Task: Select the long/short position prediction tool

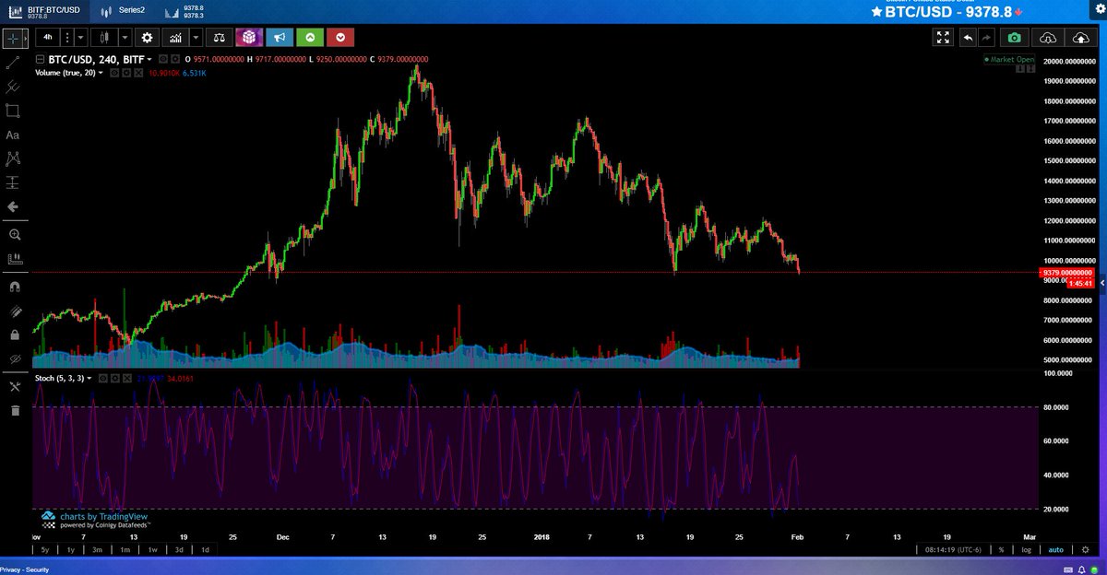Action: [13, 182]
